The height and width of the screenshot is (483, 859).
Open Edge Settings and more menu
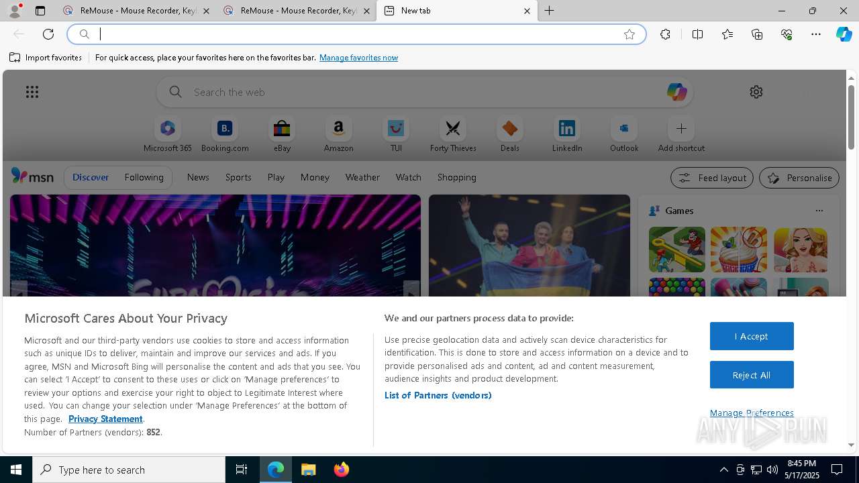click(x=816, y=34)
